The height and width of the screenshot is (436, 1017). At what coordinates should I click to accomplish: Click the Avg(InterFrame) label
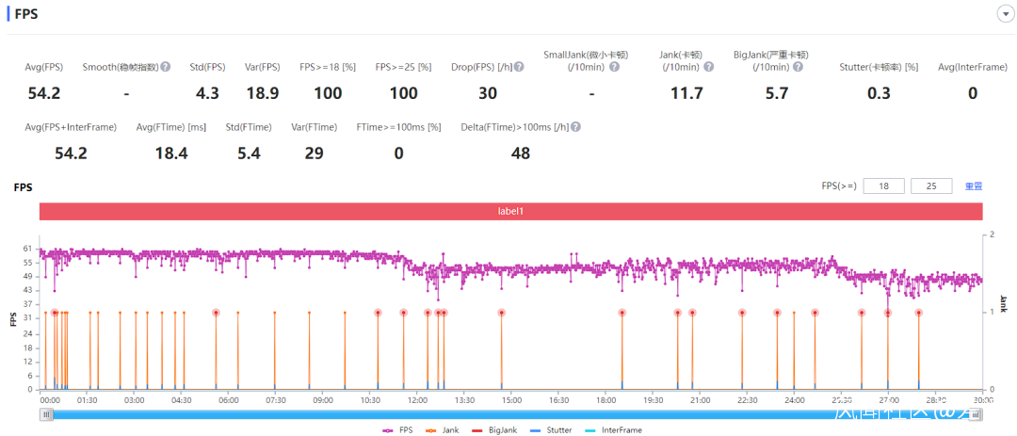pyautogui.click(x=973, y=67)
